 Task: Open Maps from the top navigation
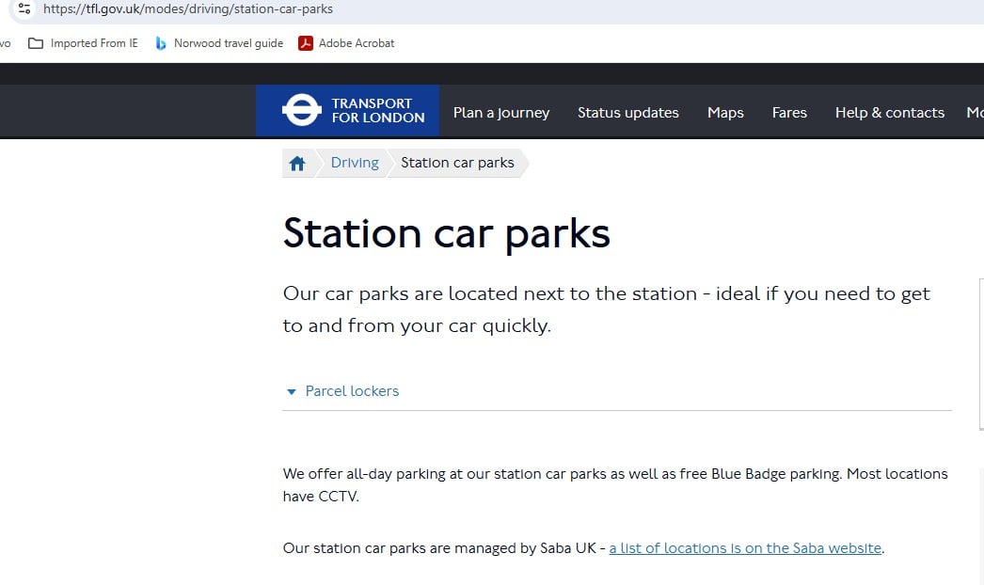tap(725, 113)
